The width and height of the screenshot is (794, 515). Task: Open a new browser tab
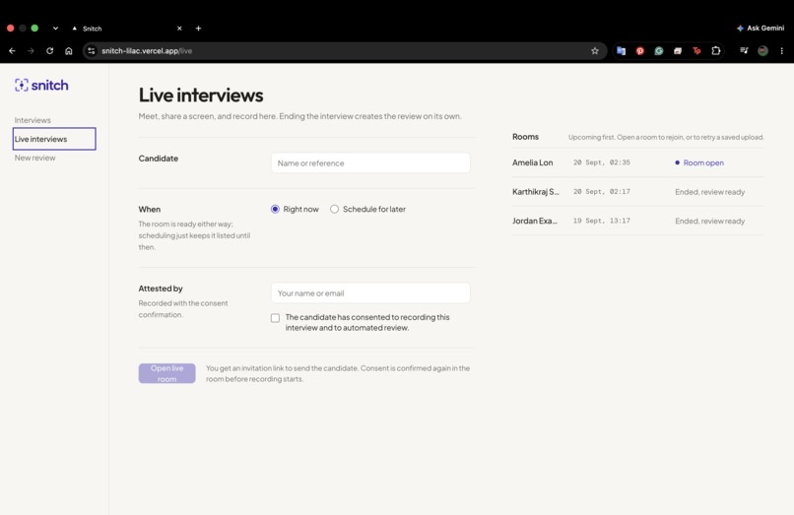click(199, 29)
